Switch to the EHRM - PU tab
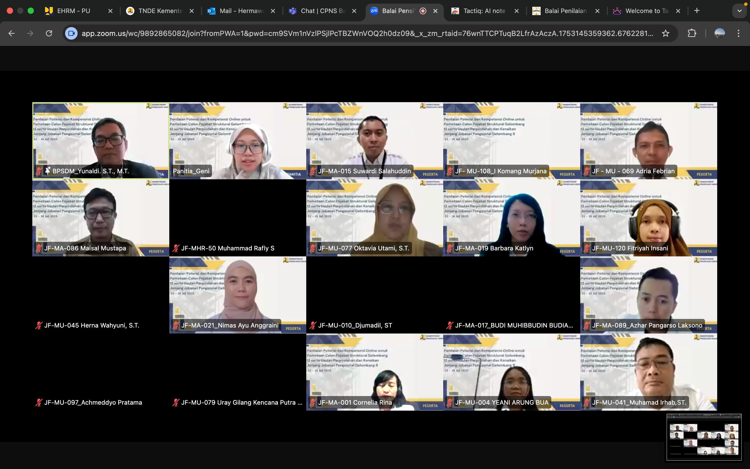 [x=74, y=11]
